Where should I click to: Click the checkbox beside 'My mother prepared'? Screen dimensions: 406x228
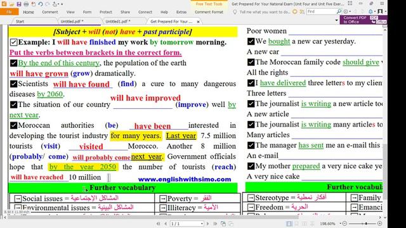click(251, 166)
